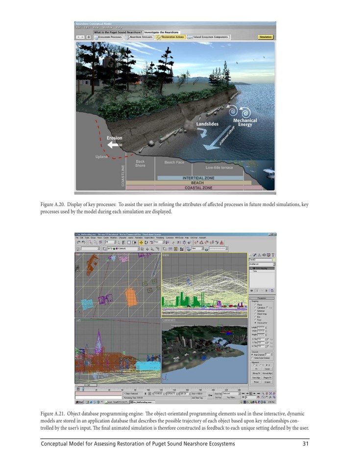343x471 pixels.
Task: Select the UVW Mapping modifier in the stack
Action: (262, 268)
